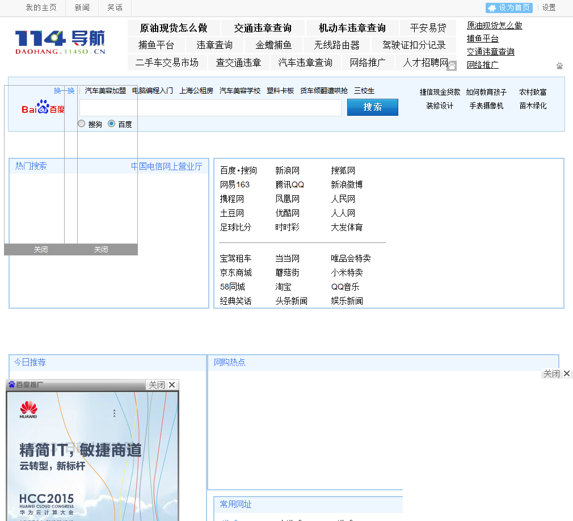Open 大发体育 site link
The height and width of the screenshot is (521, 573).
(x=347, y=228)
